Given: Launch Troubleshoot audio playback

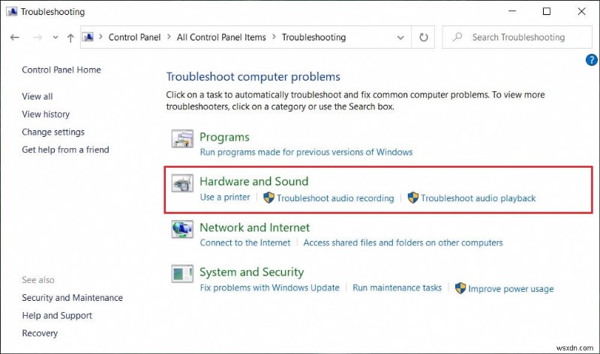Looking at the screenshot, I should pyautogui.click(x=478, y=198).
